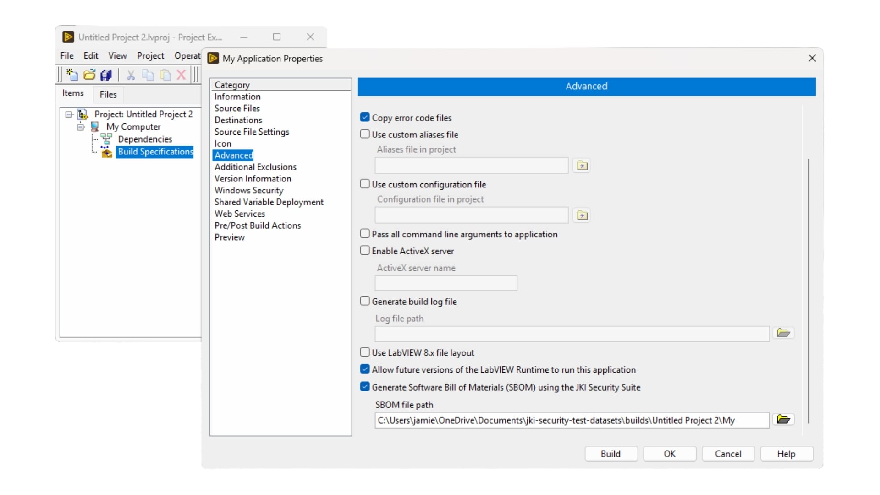Enable Use custom aliases file
Viewport: 880px width, 495px height.
point(365,134)
